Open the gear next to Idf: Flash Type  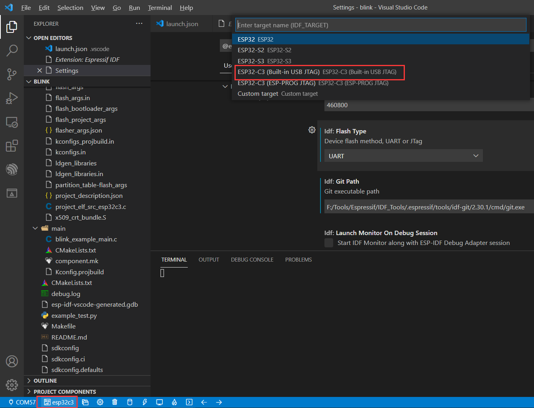click(312, 130)
